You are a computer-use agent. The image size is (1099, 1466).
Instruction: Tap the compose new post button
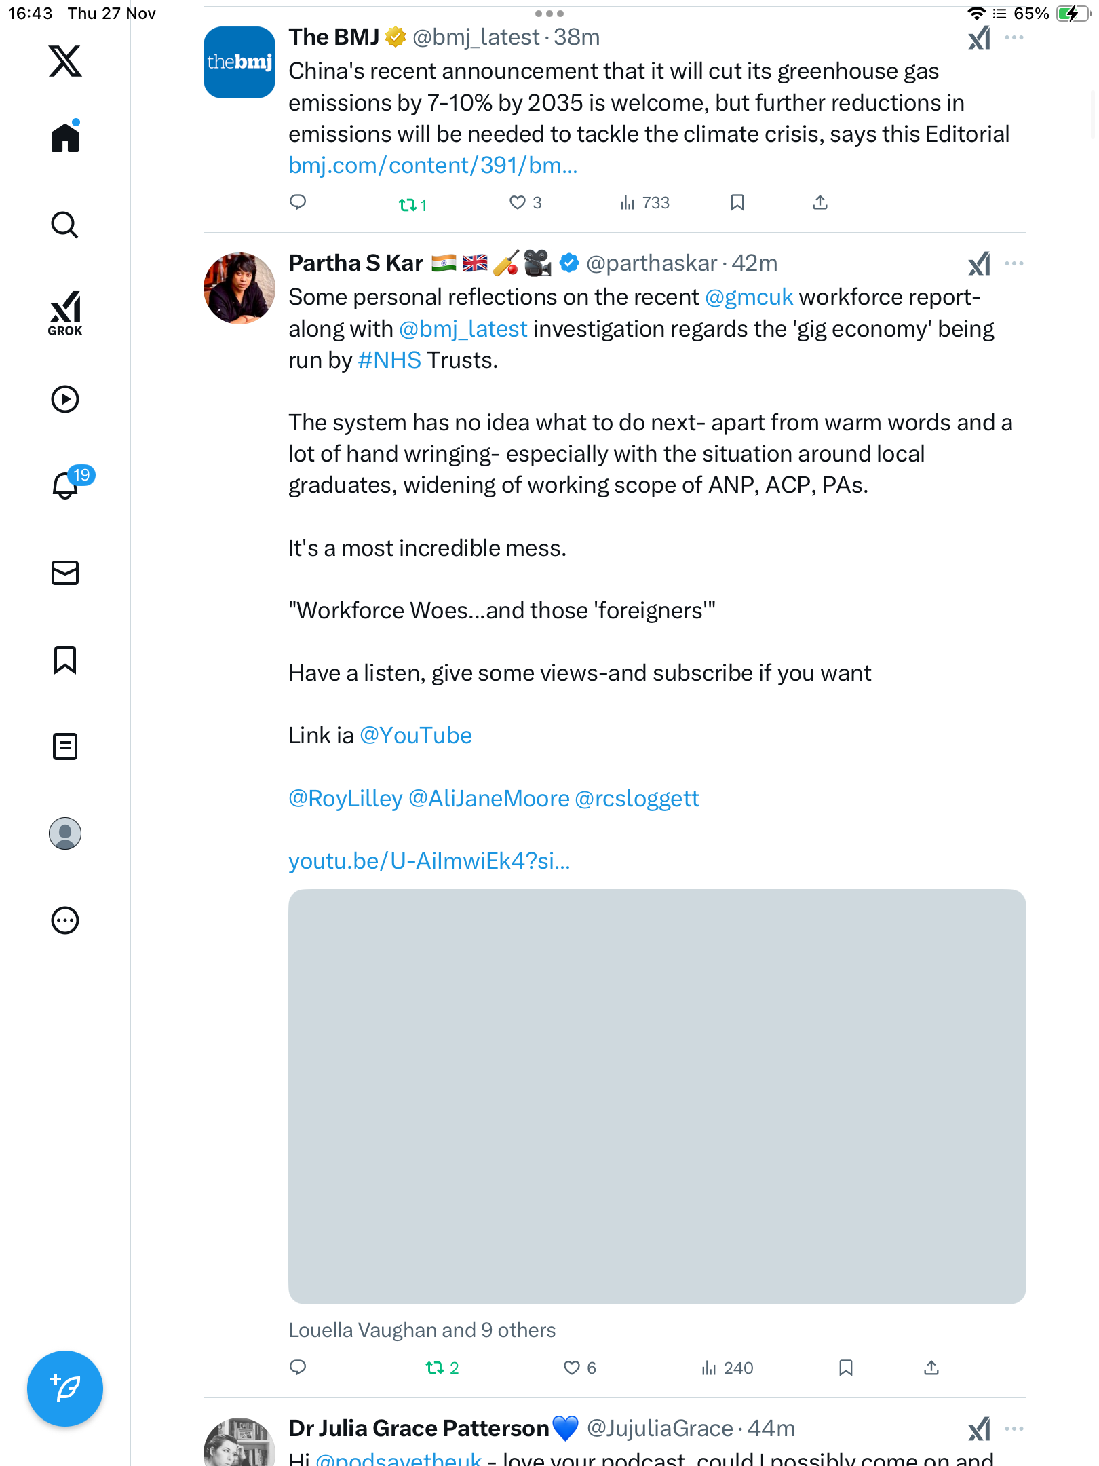click(x=65, y=1388)
